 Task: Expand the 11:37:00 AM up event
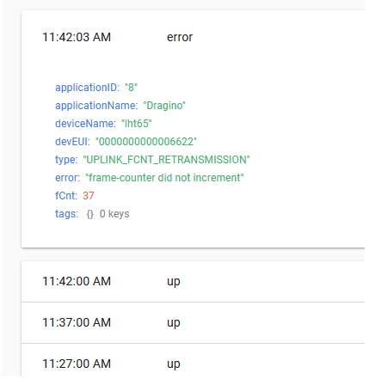pyautogui.click(x=193, y=322)
